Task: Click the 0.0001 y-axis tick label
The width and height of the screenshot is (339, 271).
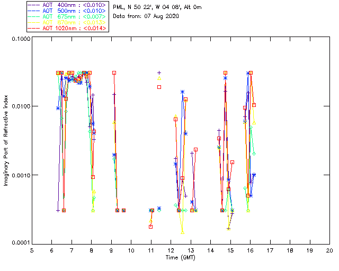Action: pos(20,243)
